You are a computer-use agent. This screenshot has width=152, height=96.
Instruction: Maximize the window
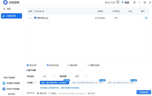(145, 3)
